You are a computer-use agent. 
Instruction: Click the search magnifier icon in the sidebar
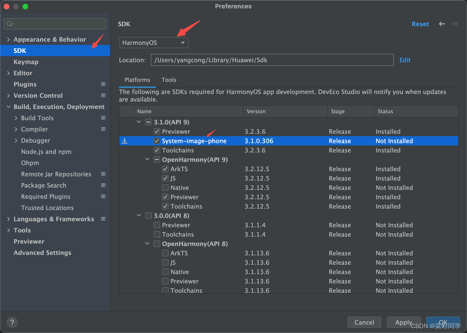pos(9,24)
